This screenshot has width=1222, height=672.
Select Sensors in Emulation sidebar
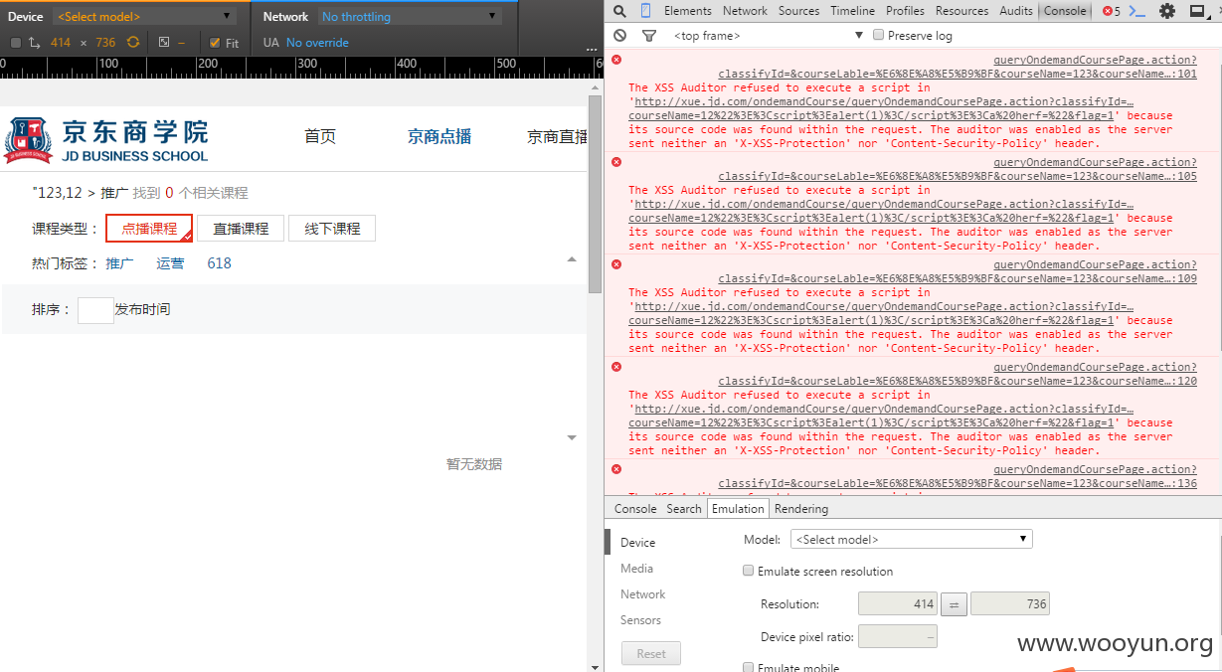(640, 620)
